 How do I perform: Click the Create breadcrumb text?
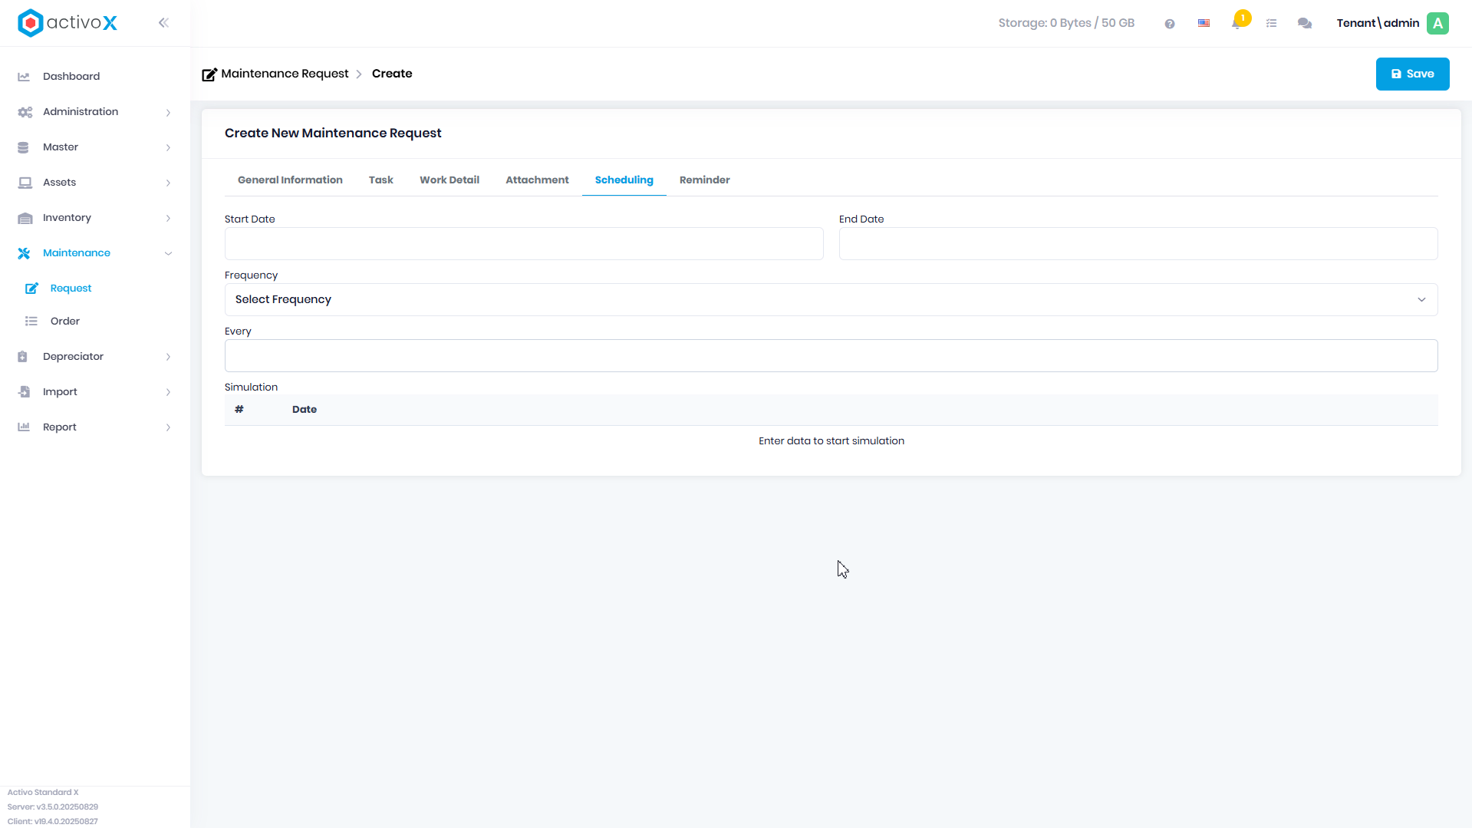tap(392, 74)
